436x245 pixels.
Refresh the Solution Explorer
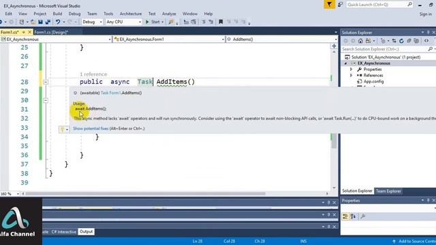click(x=401, y=41)
